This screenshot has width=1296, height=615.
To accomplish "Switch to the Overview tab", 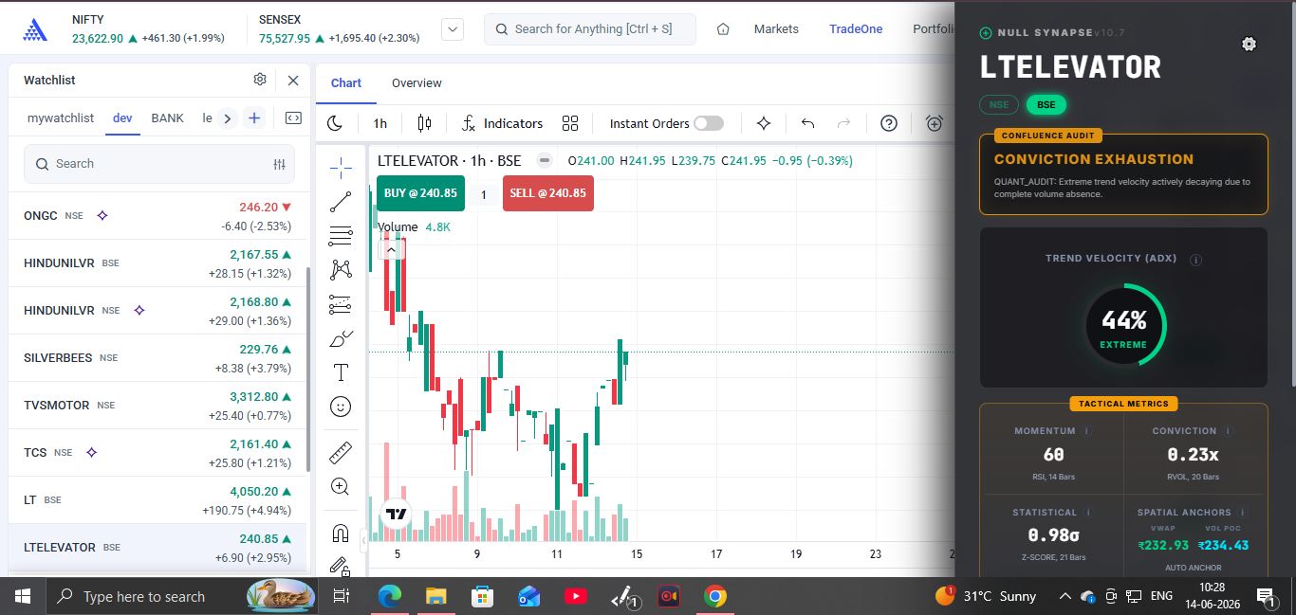I will coord(417,83).
